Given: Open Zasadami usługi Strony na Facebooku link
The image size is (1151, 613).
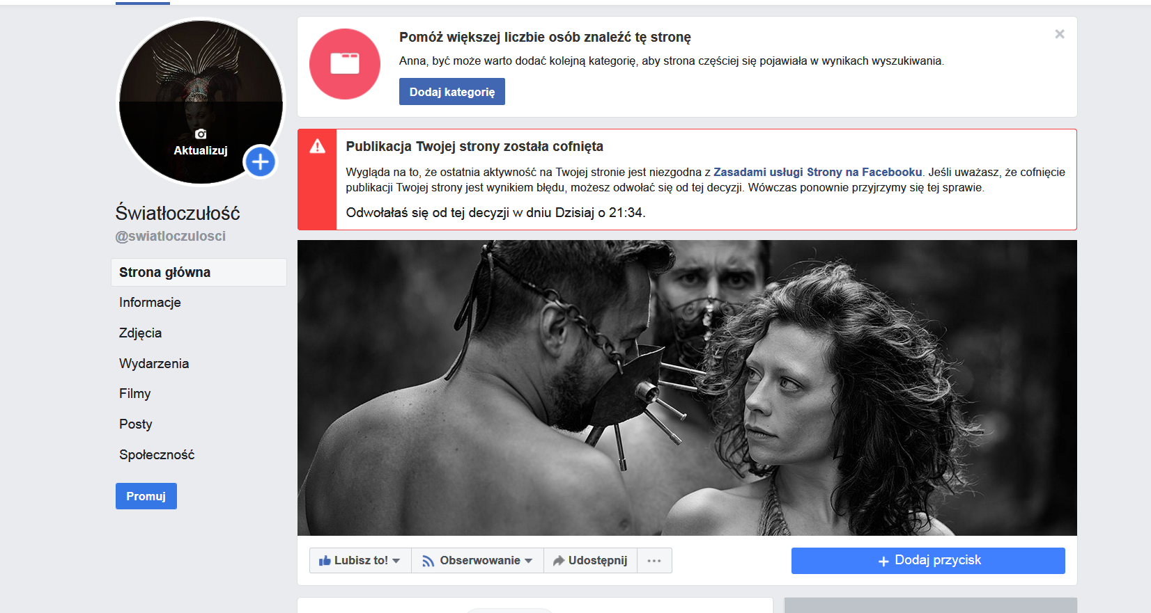Looking at the screenshot, I should pyautogui.click(x=817, y=172).
